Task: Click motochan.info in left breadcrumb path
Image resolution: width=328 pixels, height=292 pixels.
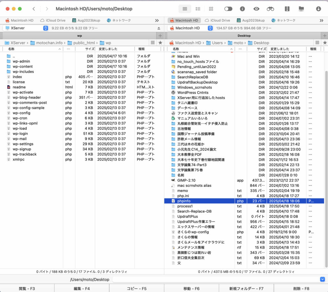Action: 47,43
